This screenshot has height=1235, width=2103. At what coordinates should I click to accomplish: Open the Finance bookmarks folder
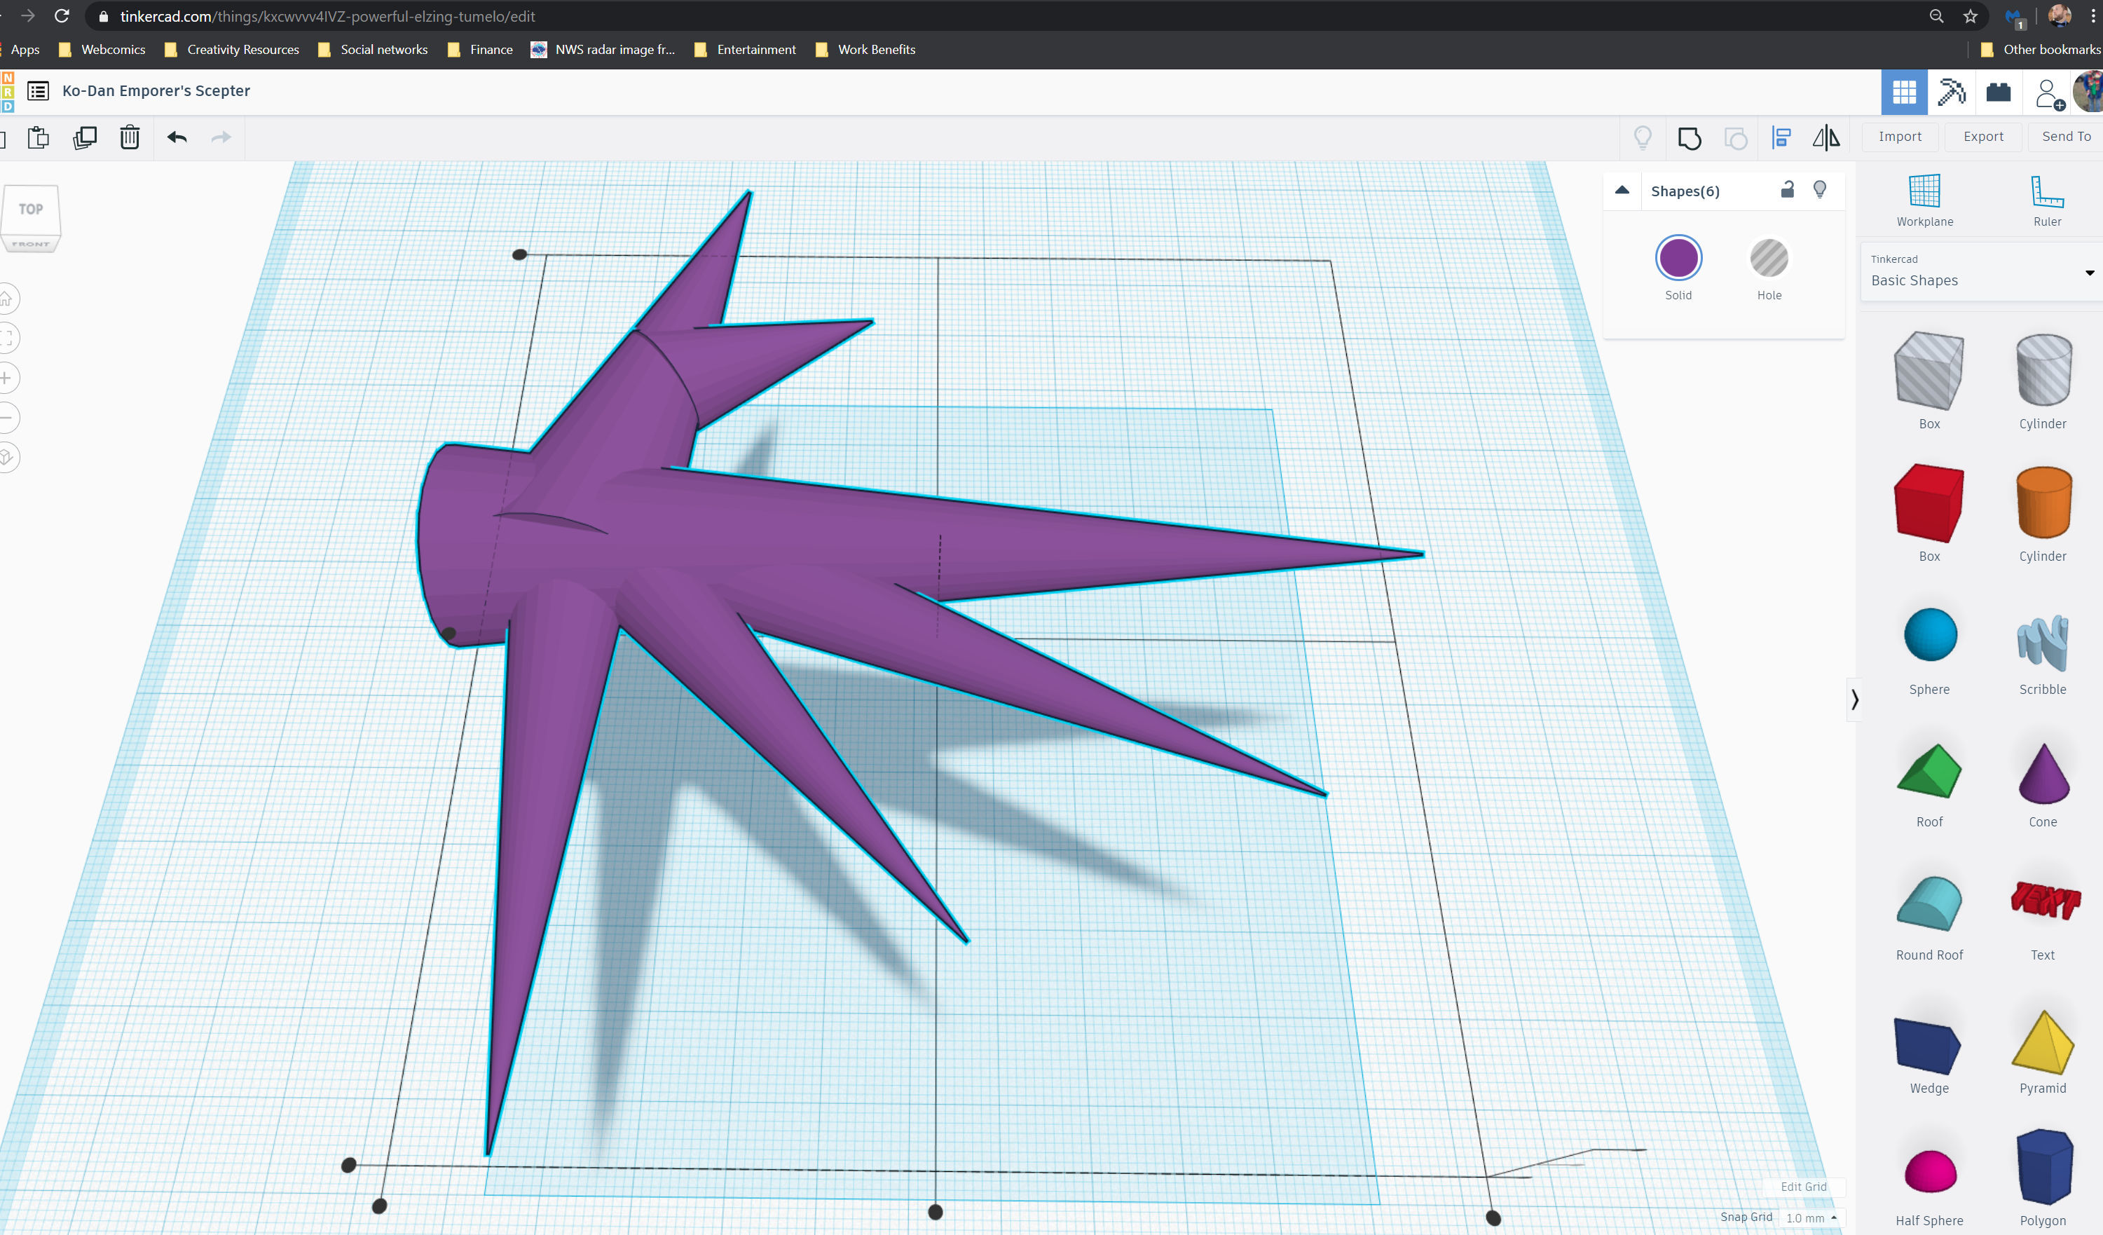click(x=480, y=49)
